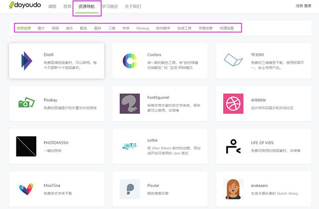Filter resources by 音乐 category
This screenshot has width=319, height=209.
point(70,28)
